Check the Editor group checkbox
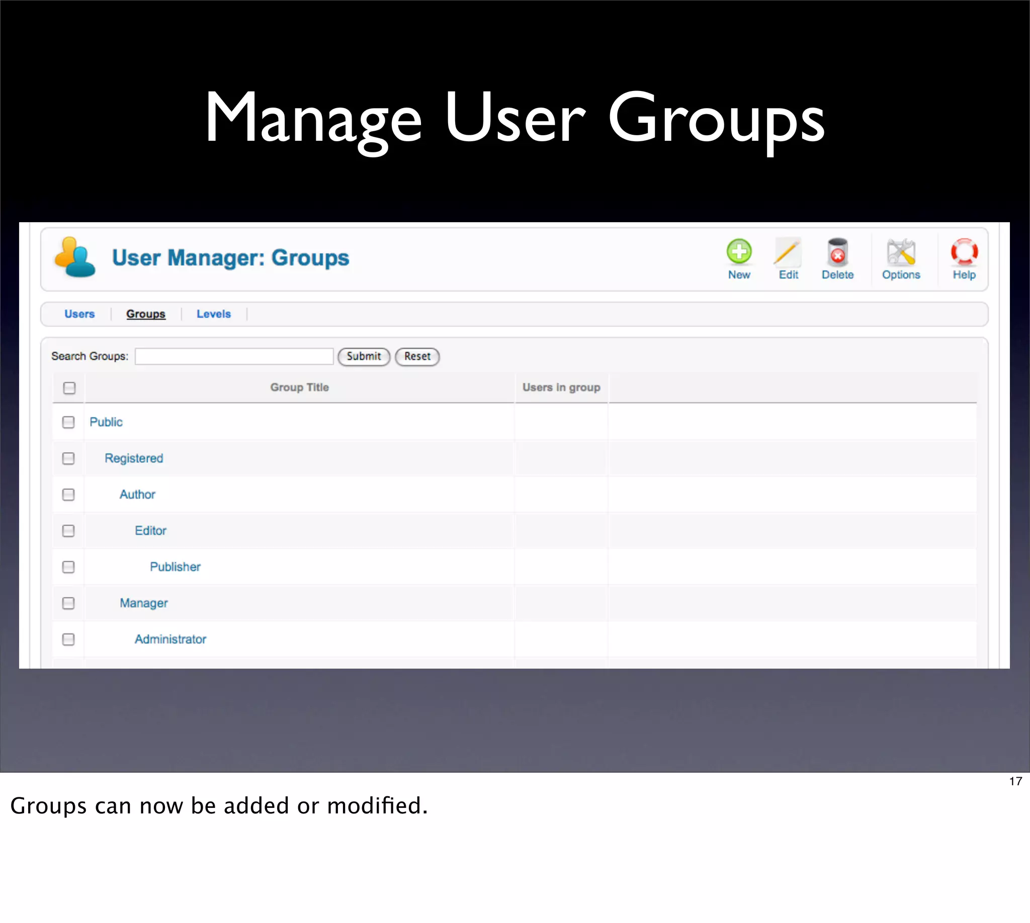1030x923 pixels. (68, 530)
